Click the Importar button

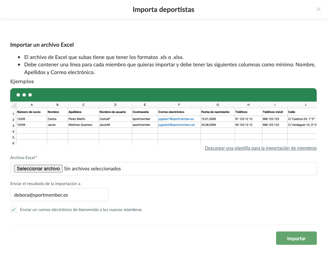click(x=296, y=238)
